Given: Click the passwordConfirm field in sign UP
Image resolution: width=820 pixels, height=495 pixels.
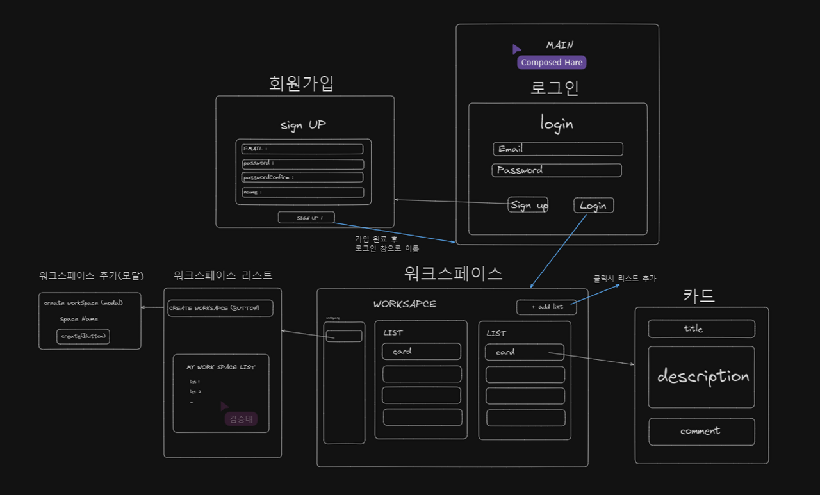Looking at the screenshot, I should tap(302, 177).
